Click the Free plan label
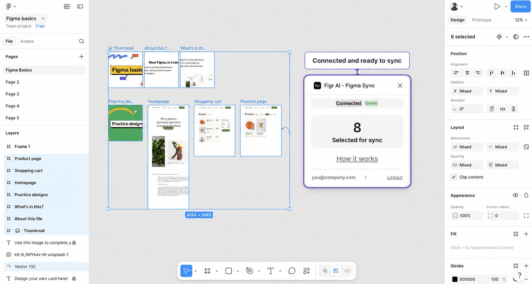This screenshot has width=532, height=284. click(40, 26)
